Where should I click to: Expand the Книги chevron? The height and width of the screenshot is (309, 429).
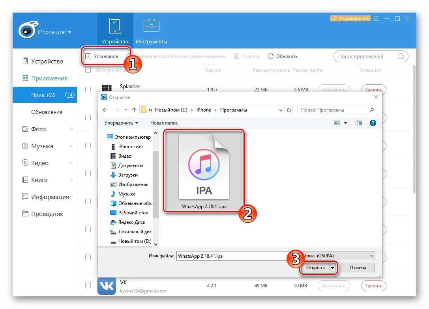pyautogui.click(x=71, y=180)
